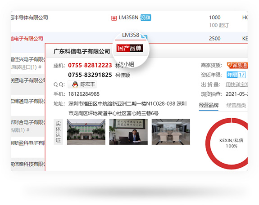Viewport: 259px width, 205px height.
Task: Click the second address line 市龙岗区坪地街道
Action: pos(114,113)
